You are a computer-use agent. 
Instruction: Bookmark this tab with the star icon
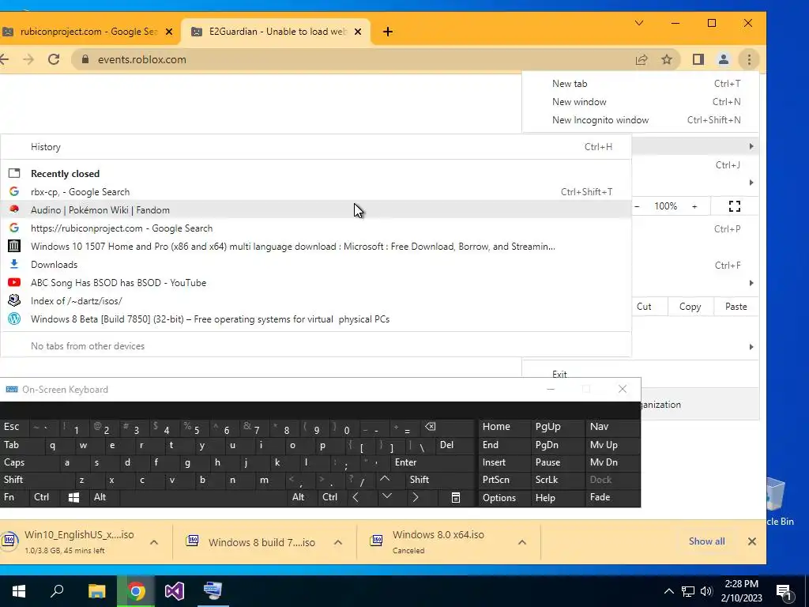667,59
